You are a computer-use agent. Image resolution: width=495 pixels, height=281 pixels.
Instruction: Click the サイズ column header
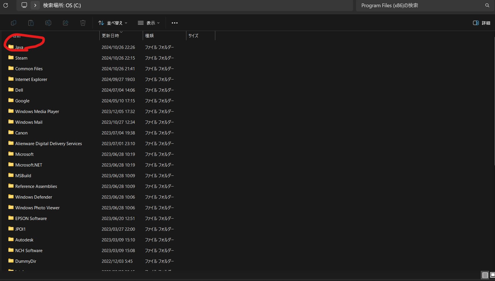pos(193,36)
